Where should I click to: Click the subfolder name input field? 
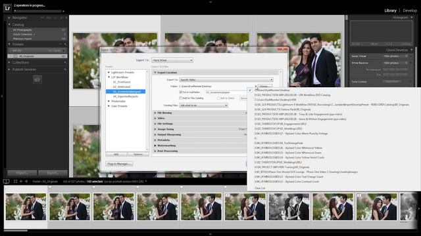tap(226, 92)
